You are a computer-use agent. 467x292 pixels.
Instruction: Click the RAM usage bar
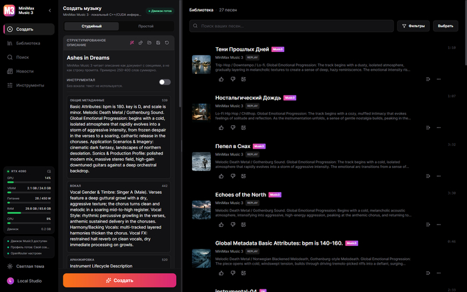[29, 213]
